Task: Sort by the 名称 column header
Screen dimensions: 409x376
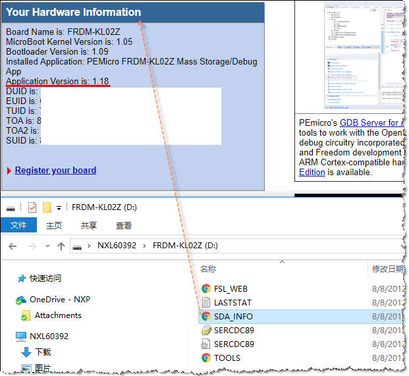Action: (208, 269)
